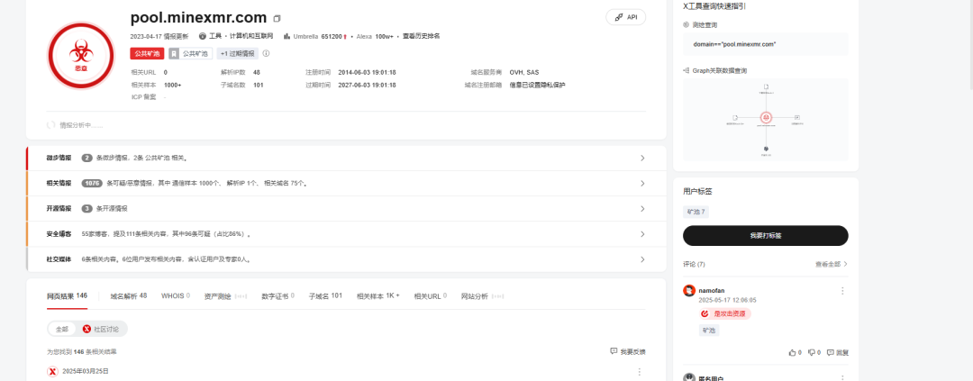The width and height of the screenshot is (973, 381).
Task: Click the red 公共矿池 tag
Action: (147, 54)
